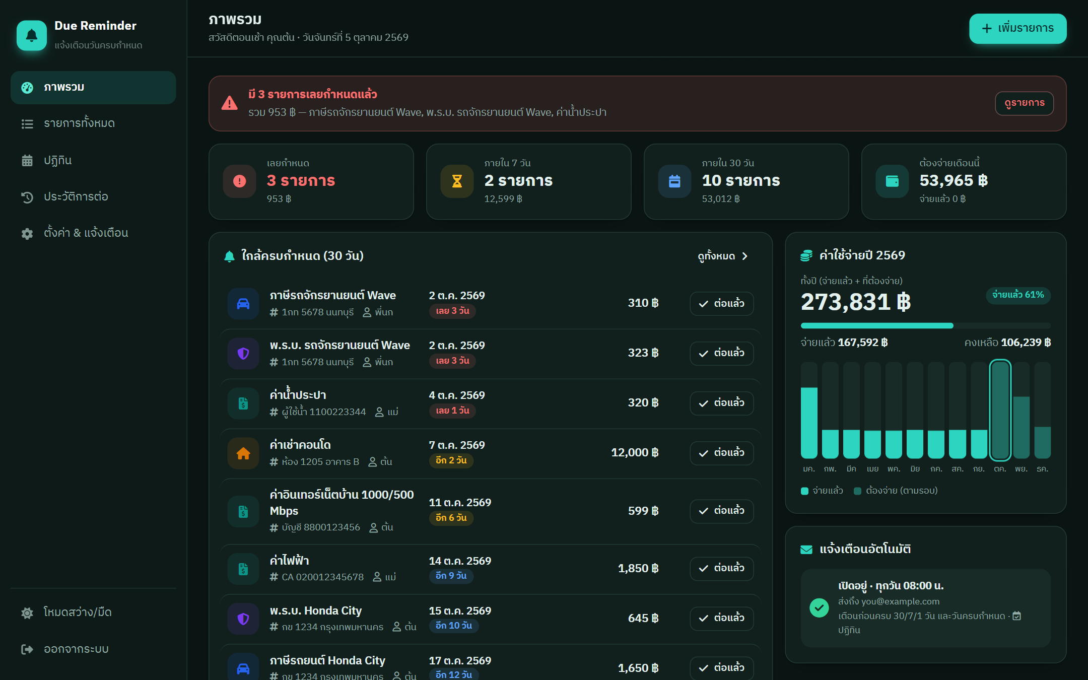1088x680 pixels.
Task: Click the red overdue warning triangle icon
Action: 230,103
